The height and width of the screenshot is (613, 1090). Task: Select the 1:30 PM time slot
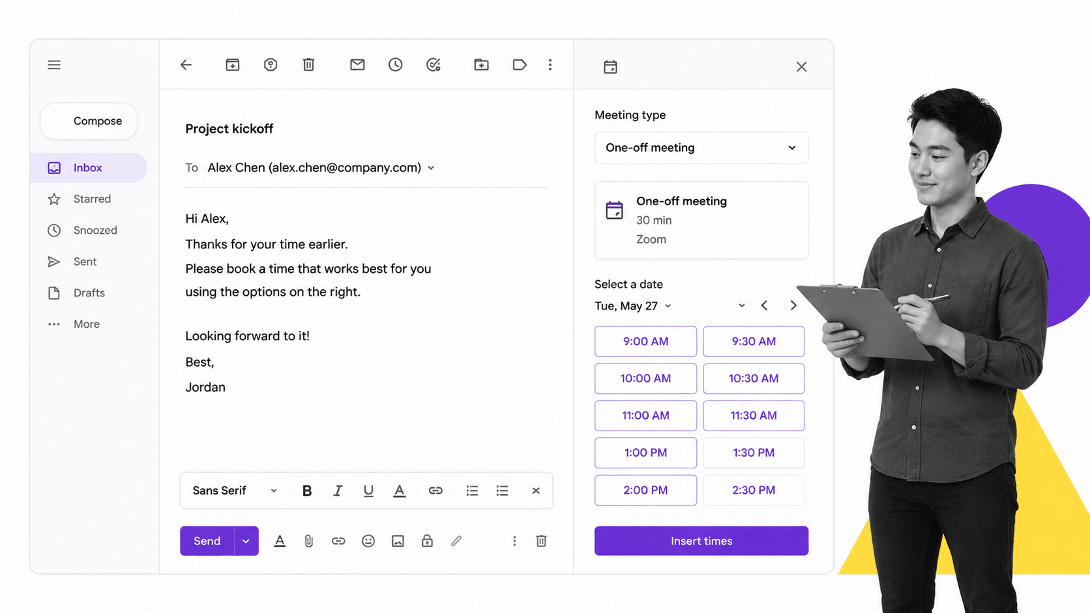click(x=754, y=453)
